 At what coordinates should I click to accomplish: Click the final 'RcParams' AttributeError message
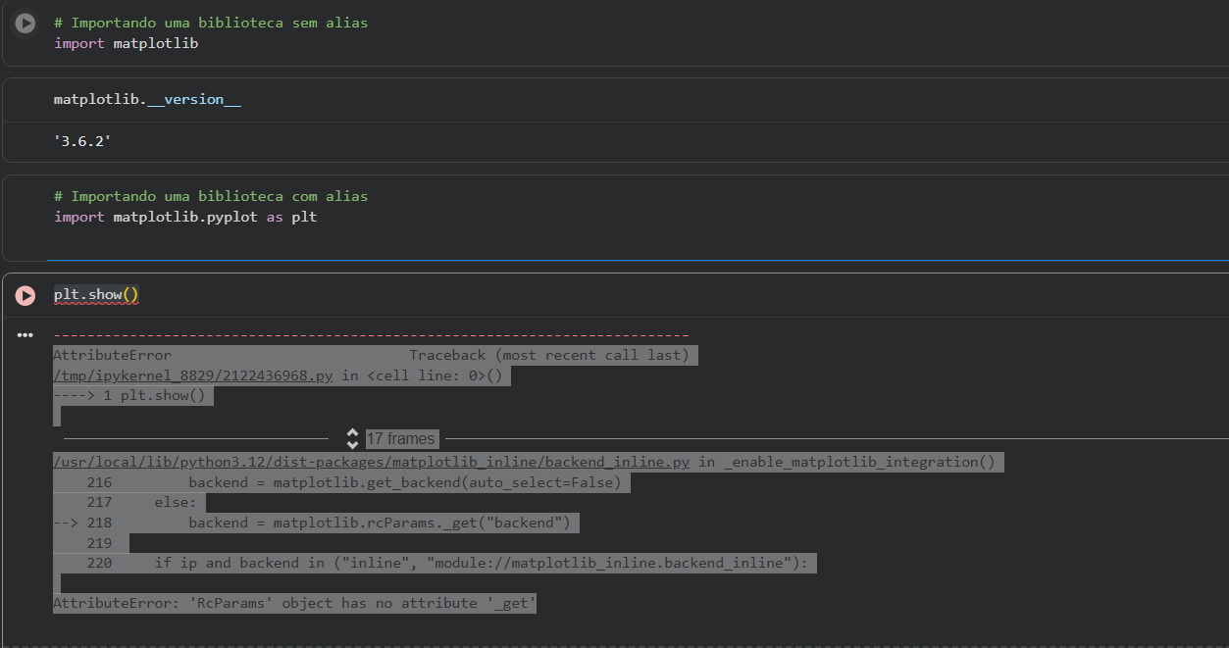point(294,603)
